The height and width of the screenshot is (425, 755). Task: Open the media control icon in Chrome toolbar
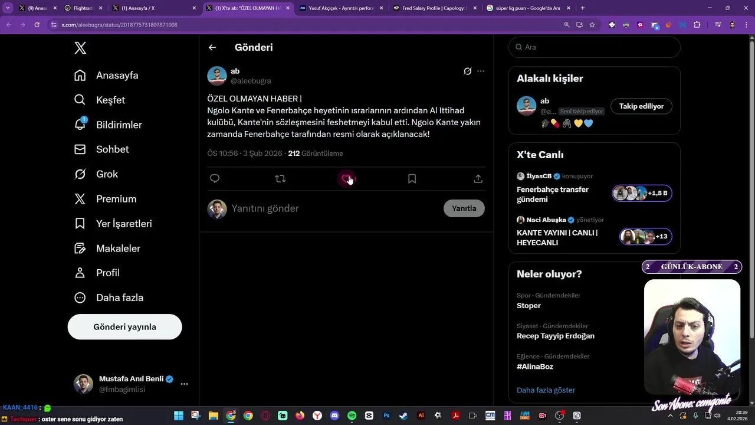click(718, 25)
